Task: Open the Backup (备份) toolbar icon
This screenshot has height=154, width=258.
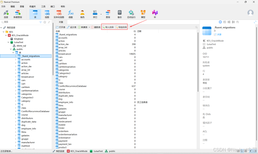Action: (120, 14)
